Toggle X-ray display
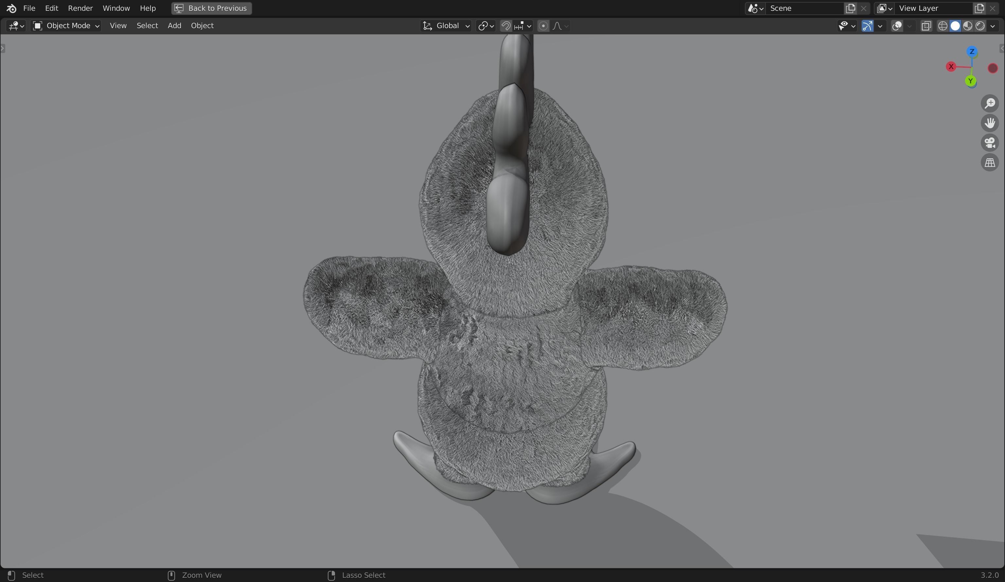 (x=926, y=26)
